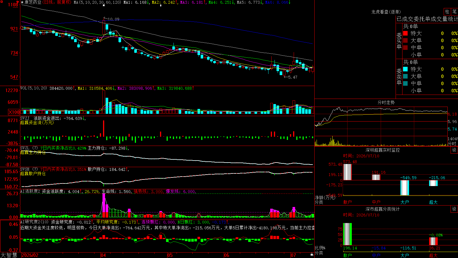458x258 pixels.
Task: Click the small diamond marker near MA2 label
Action: click(161, 5)
